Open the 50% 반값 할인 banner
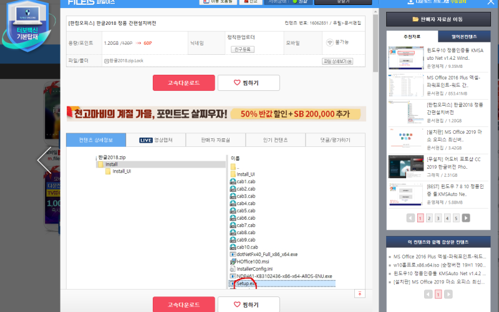 (x=216, y=114)
